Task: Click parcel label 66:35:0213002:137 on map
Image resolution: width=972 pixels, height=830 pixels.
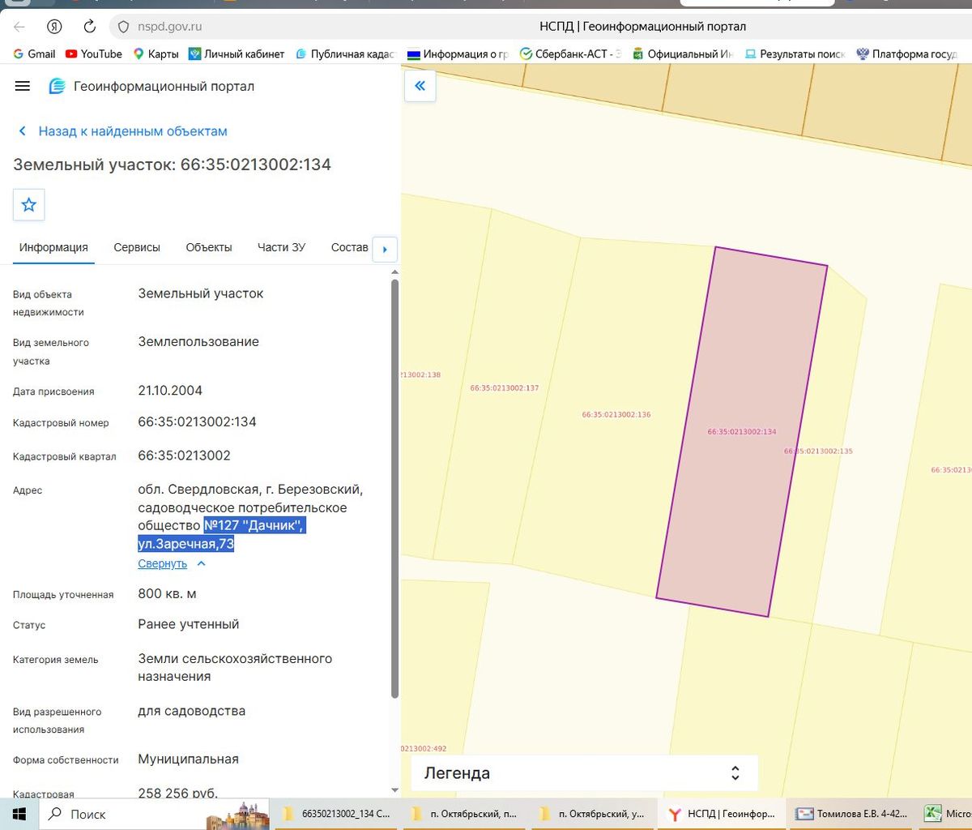Action: click(x=505, y=388)
